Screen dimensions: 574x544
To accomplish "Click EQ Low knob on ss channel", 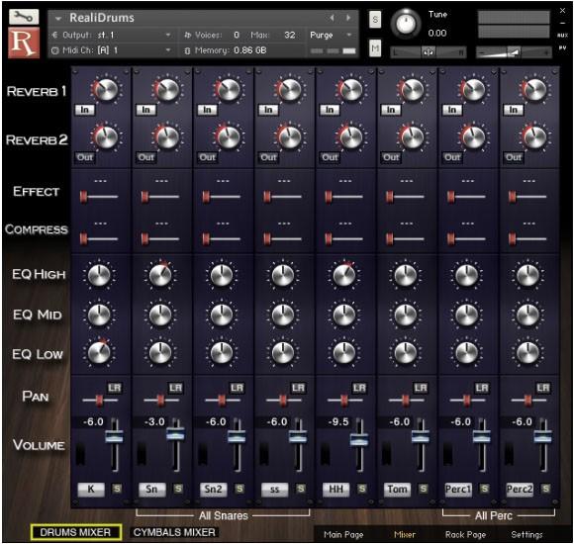I will pyautogui.click(x=283, y=353).
